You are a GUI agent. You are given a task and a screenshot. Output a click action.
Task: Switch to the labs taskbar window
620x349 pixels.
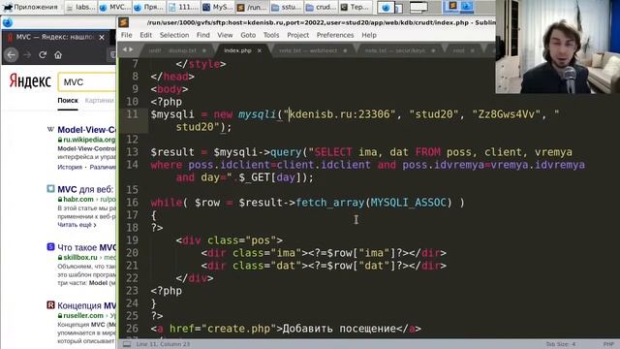coord(81,7)
